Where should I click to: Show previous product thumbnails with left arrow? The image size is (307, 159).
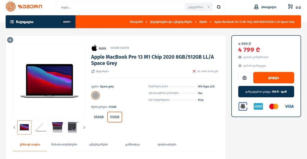(x=14, y=128)
